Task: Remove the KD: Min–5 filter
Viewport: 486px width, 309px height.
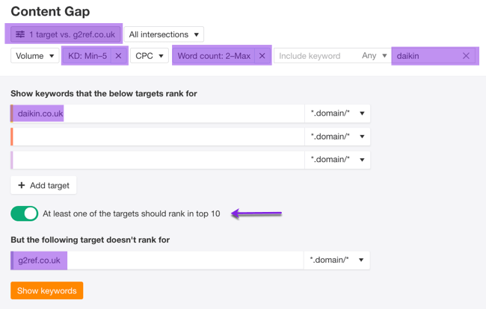Action: click(x=118, y=56)
